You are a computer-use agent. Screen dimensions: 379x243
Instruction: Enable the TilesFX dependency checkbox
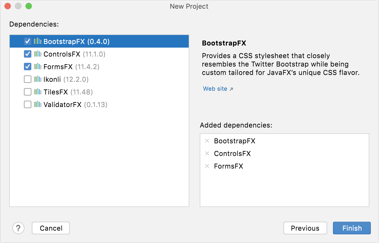point(28,92)
